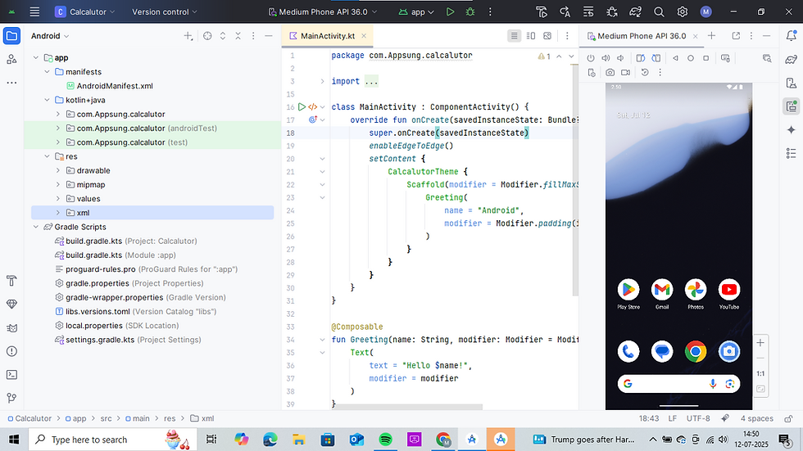The image size is (803, 451).
Task: Add a new running device tab with plus
Action: [711, 36]
